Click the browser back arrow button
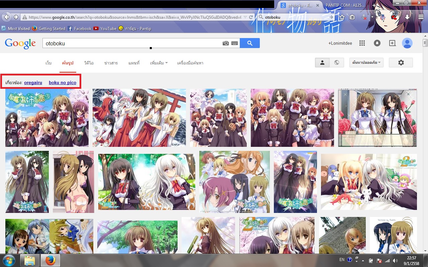Screen dimensions: 428x267 [x=6, y=17]
